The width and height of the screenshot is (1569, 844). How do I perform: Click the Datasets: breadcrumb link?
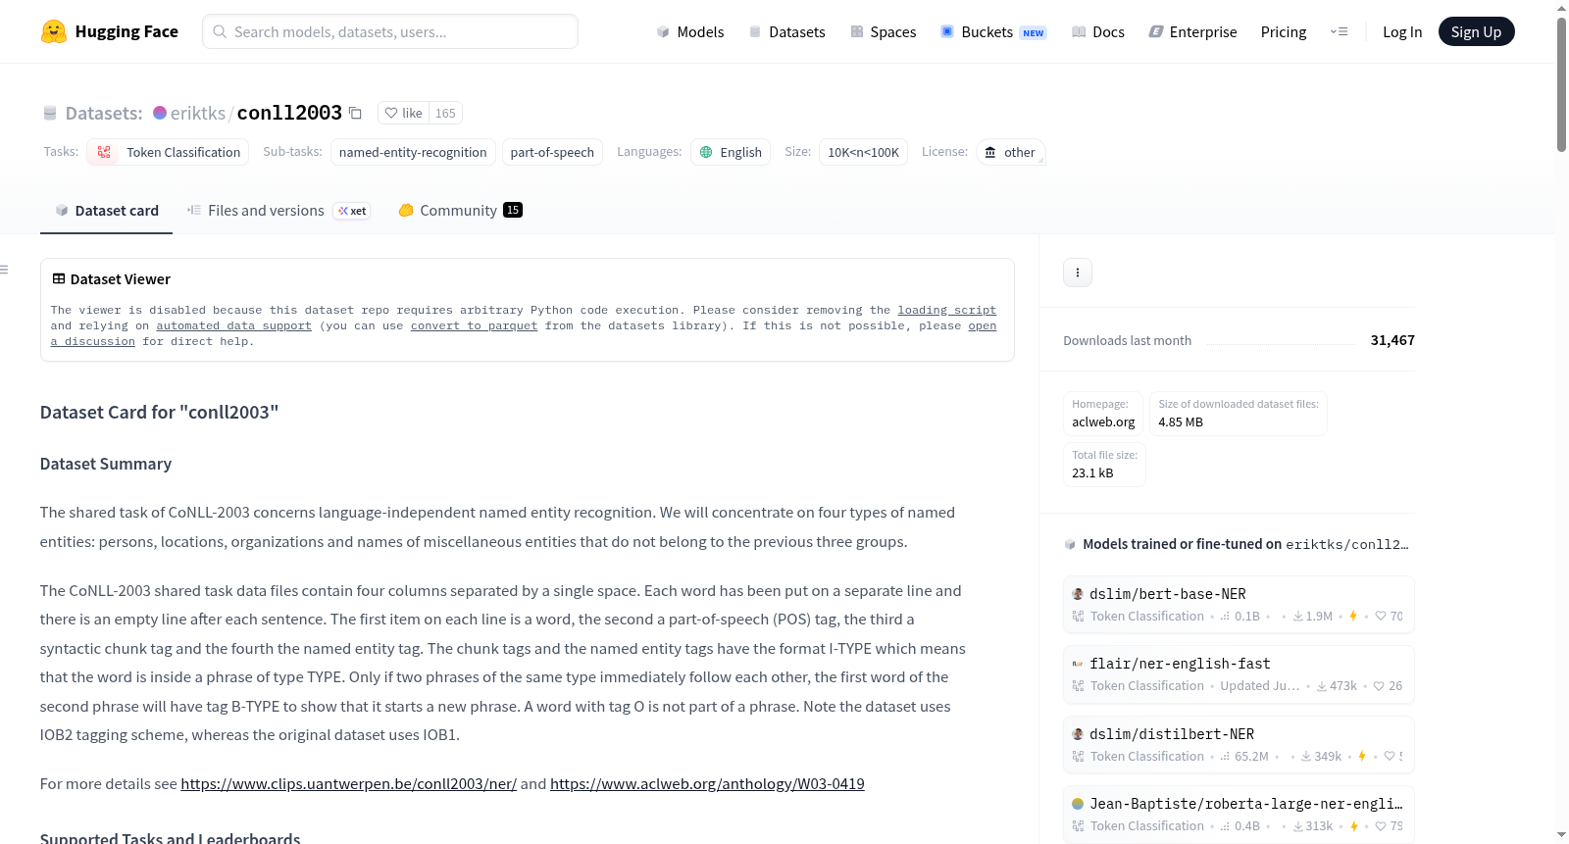[x=104, y=113]
